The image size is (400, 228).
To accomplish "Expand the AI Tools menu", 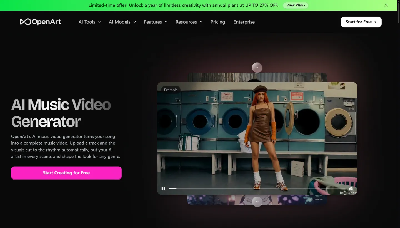I will click(89, 22).
